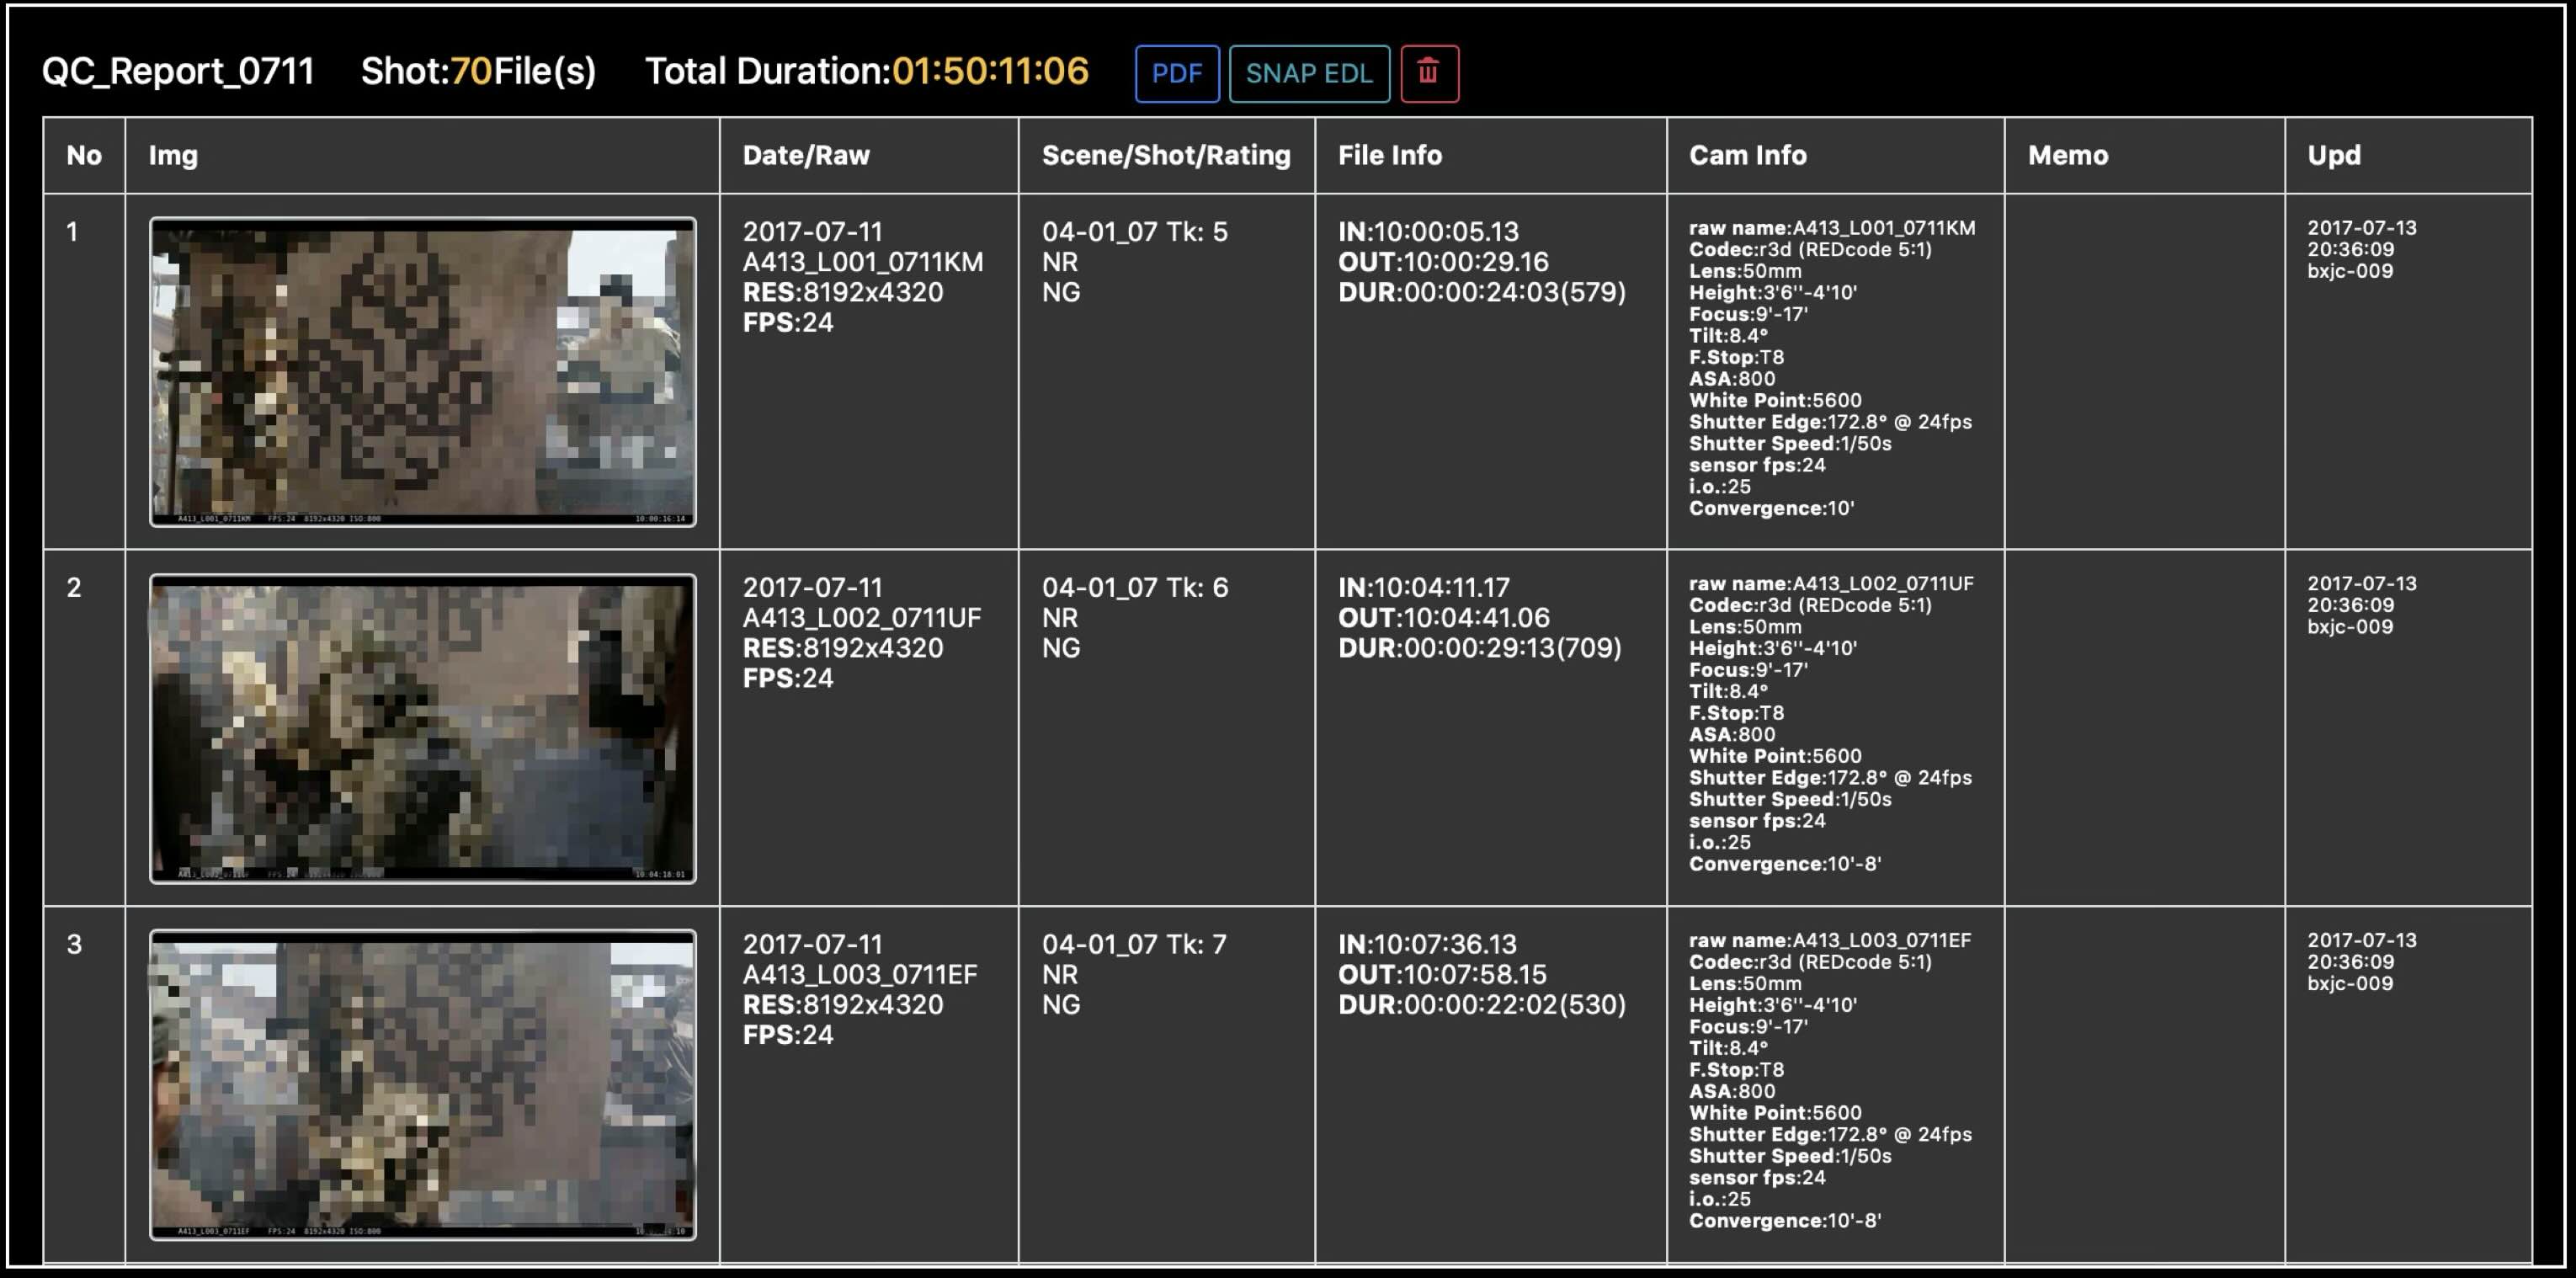Click the Upd column header
This screenshot has height=1278, width=2576.
tap(2333, 155)
